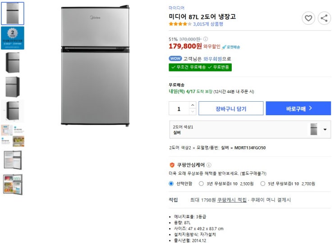
Task: Click the 바로구매 buy now button
Action: coord(298,108)
